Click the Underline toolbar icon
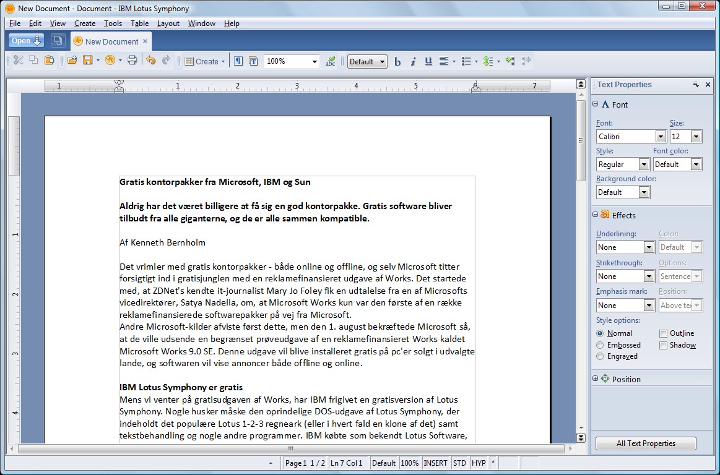The height and width of the screenshot is (475, 720). 428,61
